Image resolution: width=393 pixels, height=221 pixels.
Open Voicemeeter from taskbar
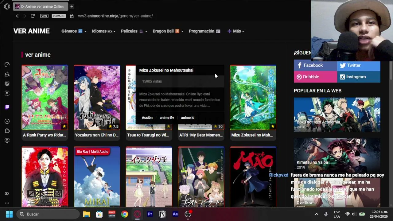click(112, 214)
